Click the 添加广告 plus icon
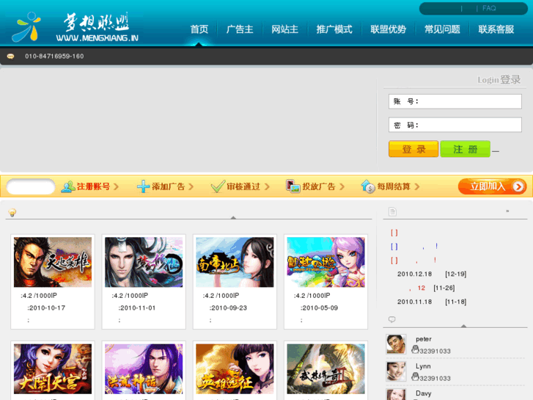 (x=143, y=186)
